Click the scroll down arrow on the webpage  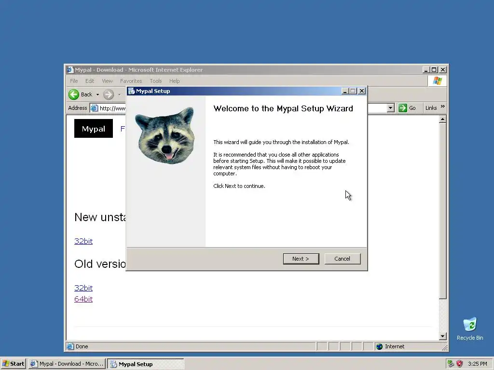(443, 336)
